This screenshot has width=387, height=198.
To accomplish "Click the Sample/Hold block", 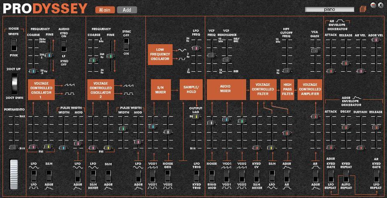I will click(x=191, y=90).
